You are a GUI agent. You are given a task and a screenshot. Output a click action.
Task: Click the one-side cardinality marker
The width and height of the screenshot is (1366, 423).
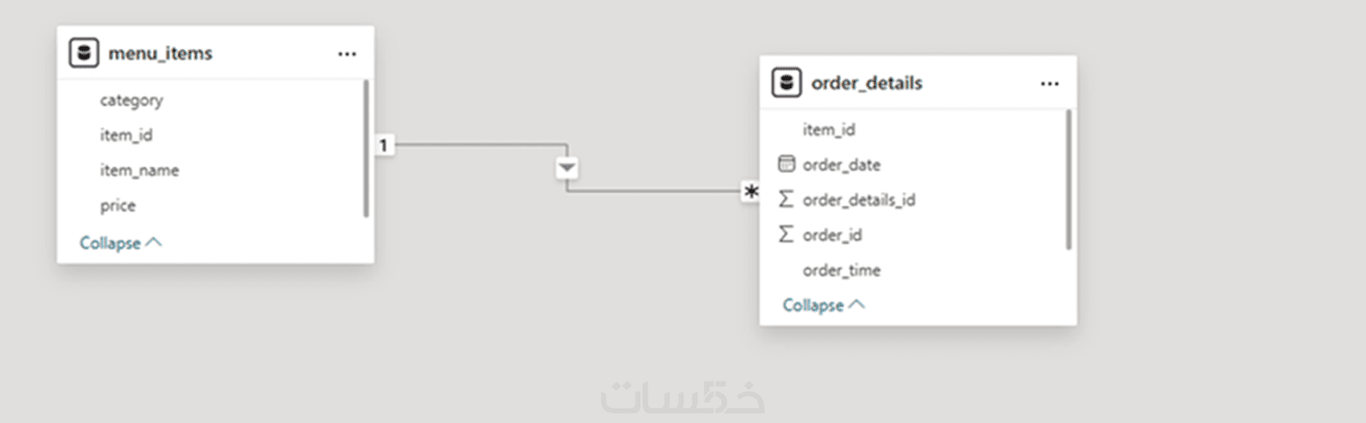point(383,145)
